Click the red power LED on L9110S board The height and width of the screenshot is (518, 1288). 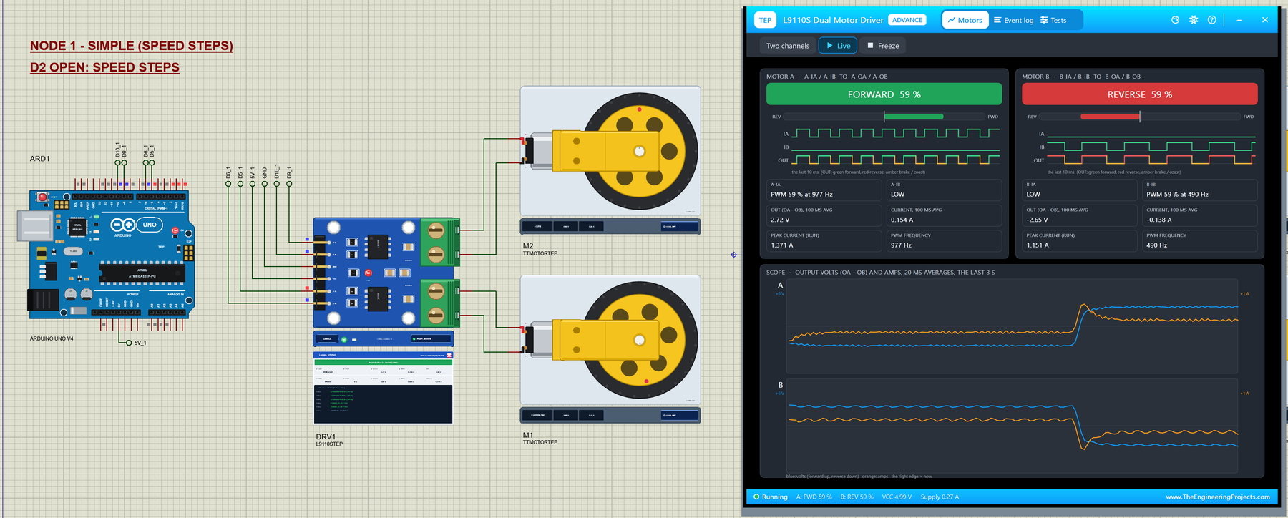pos(369,273)
